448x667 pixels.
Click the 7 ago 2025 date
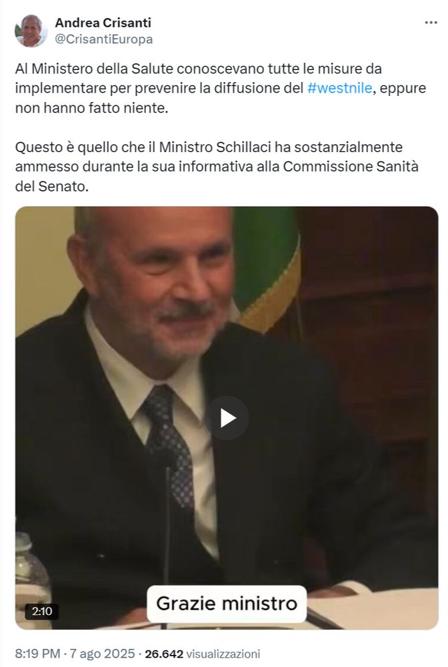tap(102, 654)
